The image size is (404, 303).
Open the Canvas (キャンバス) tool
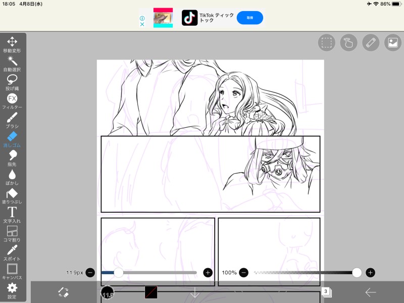point(12,272)
